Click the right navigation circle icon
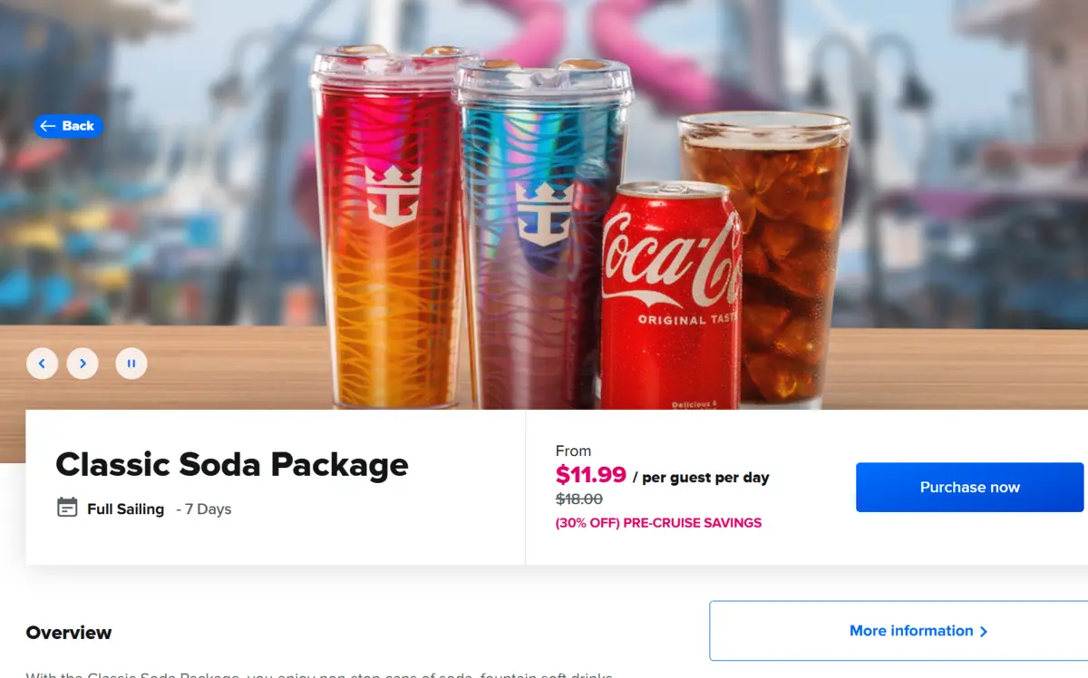 click(83, 363)
